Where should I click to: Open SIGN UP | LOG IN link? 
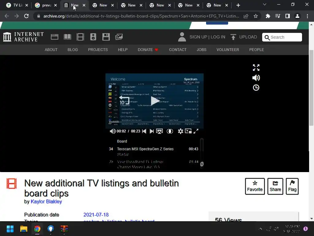click(x=207, y=37)
